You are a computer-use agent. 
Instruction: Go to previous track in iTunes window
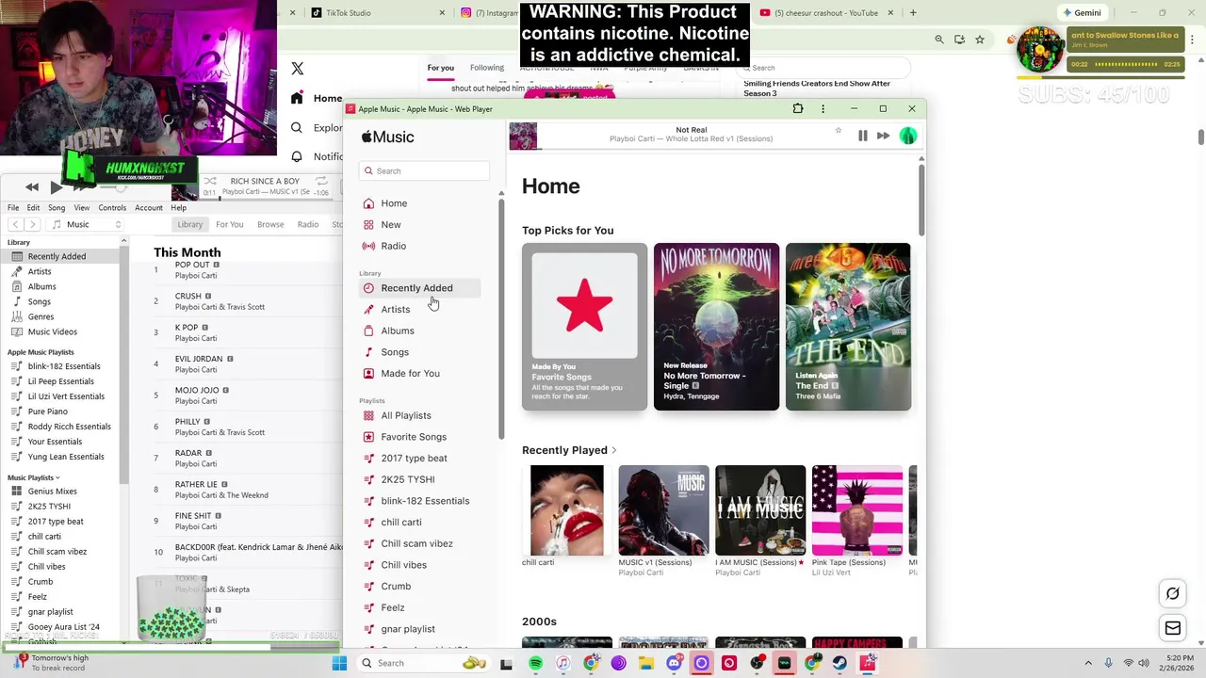point(32,187)
